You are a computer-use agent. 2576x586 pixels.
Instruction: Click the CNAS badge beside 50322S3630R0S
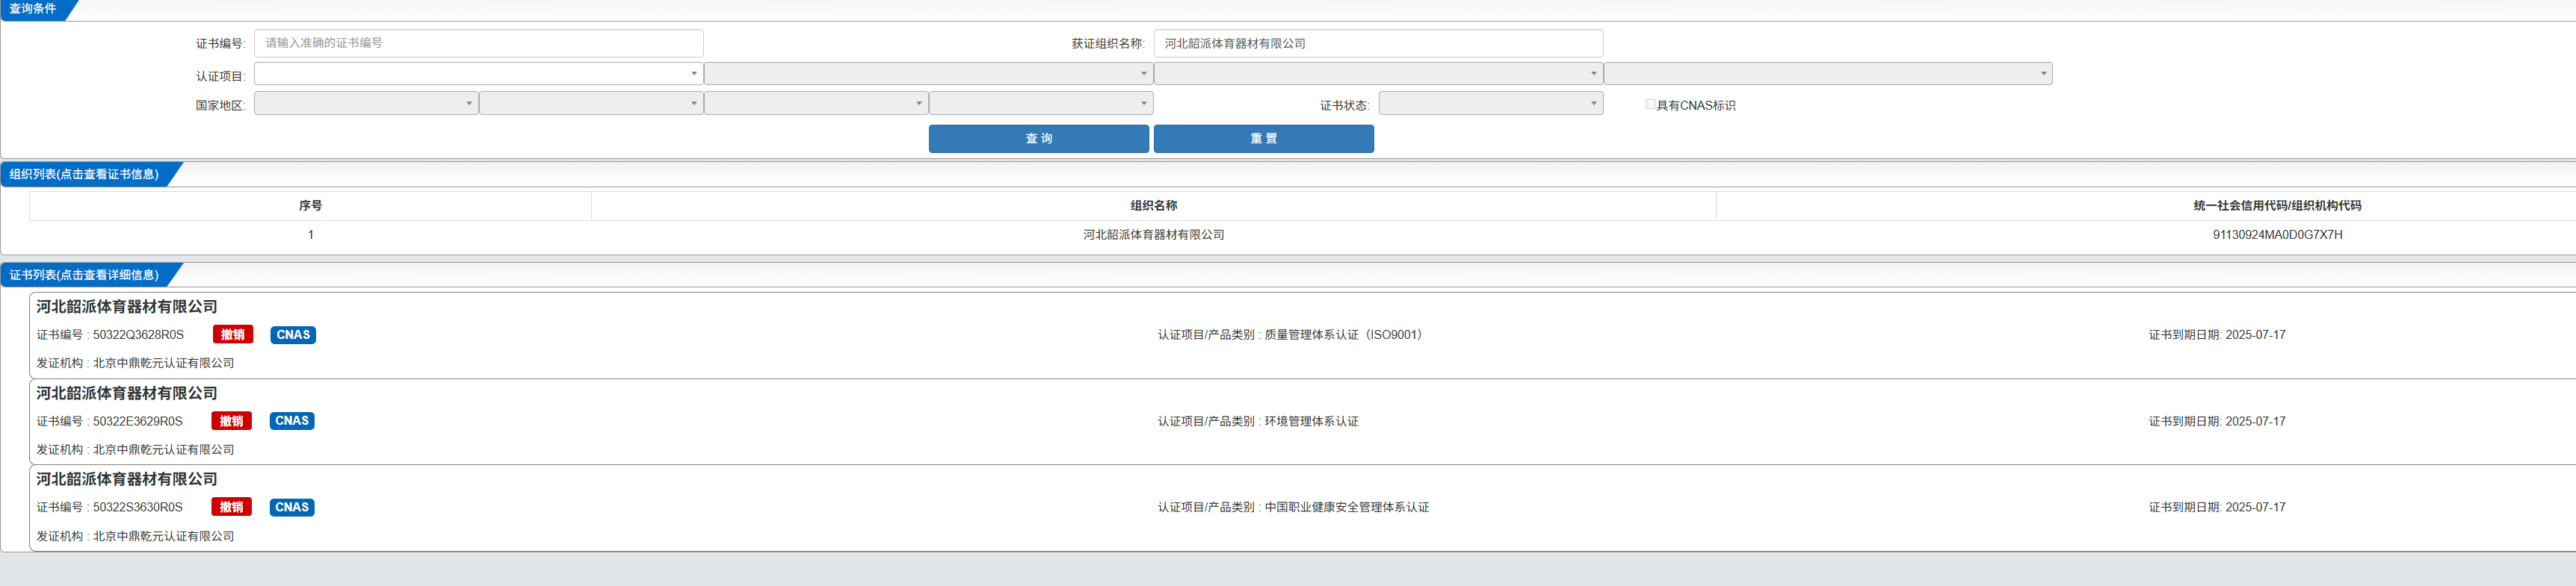pyautogui.click(x=292, y=507)
